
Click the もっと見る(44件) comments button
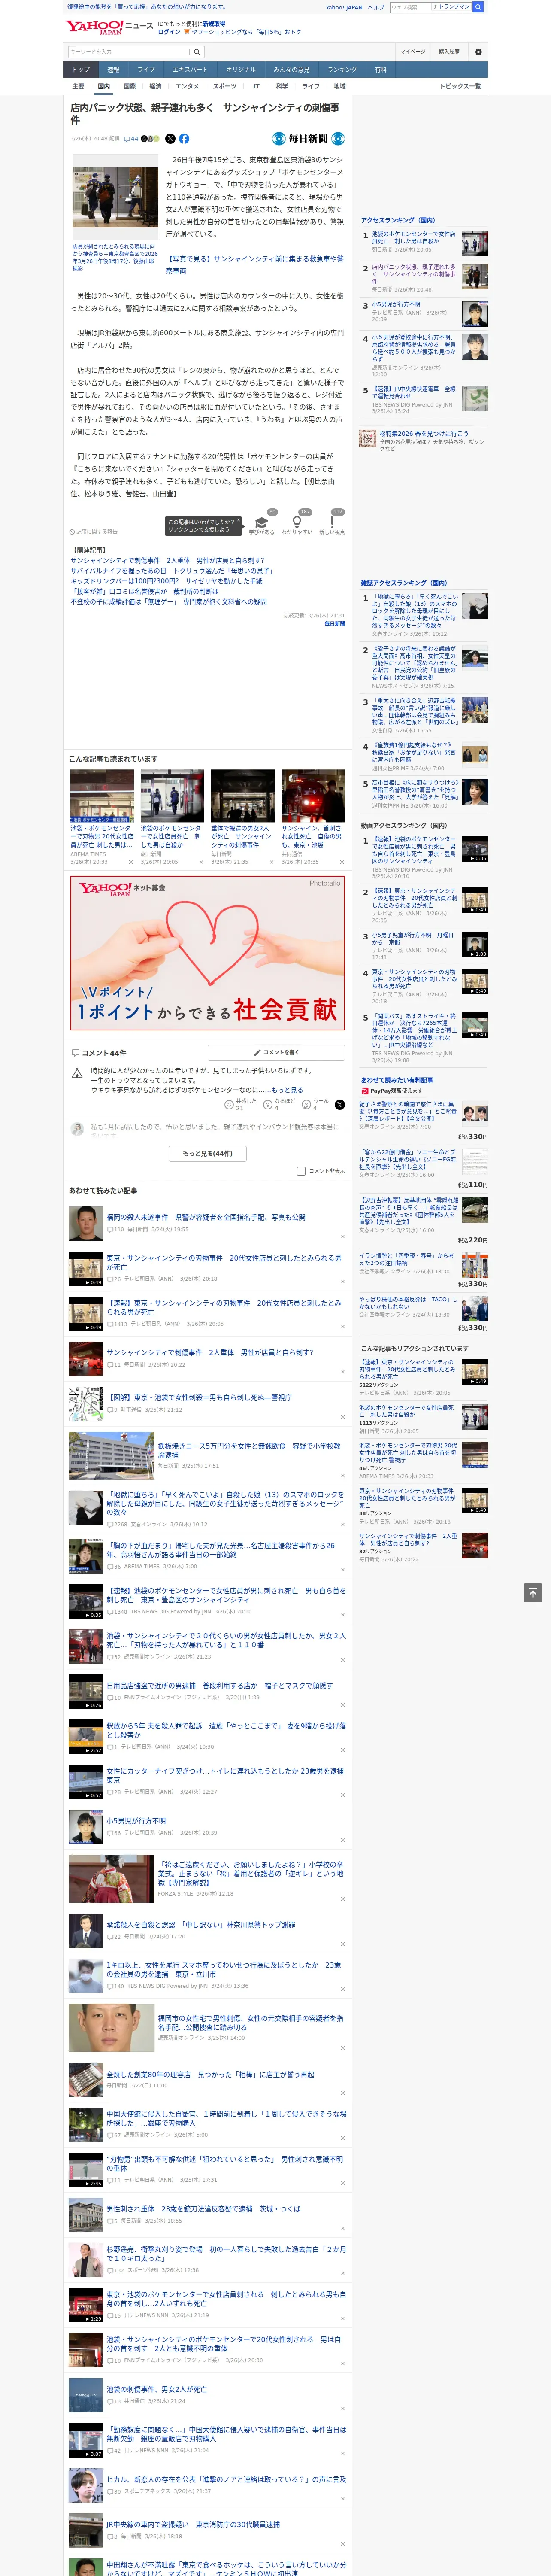(x=208, y=1153)
